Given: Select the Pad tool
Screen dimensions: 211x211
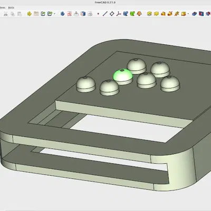Looking at the screenshot, I should pos(149,14).
